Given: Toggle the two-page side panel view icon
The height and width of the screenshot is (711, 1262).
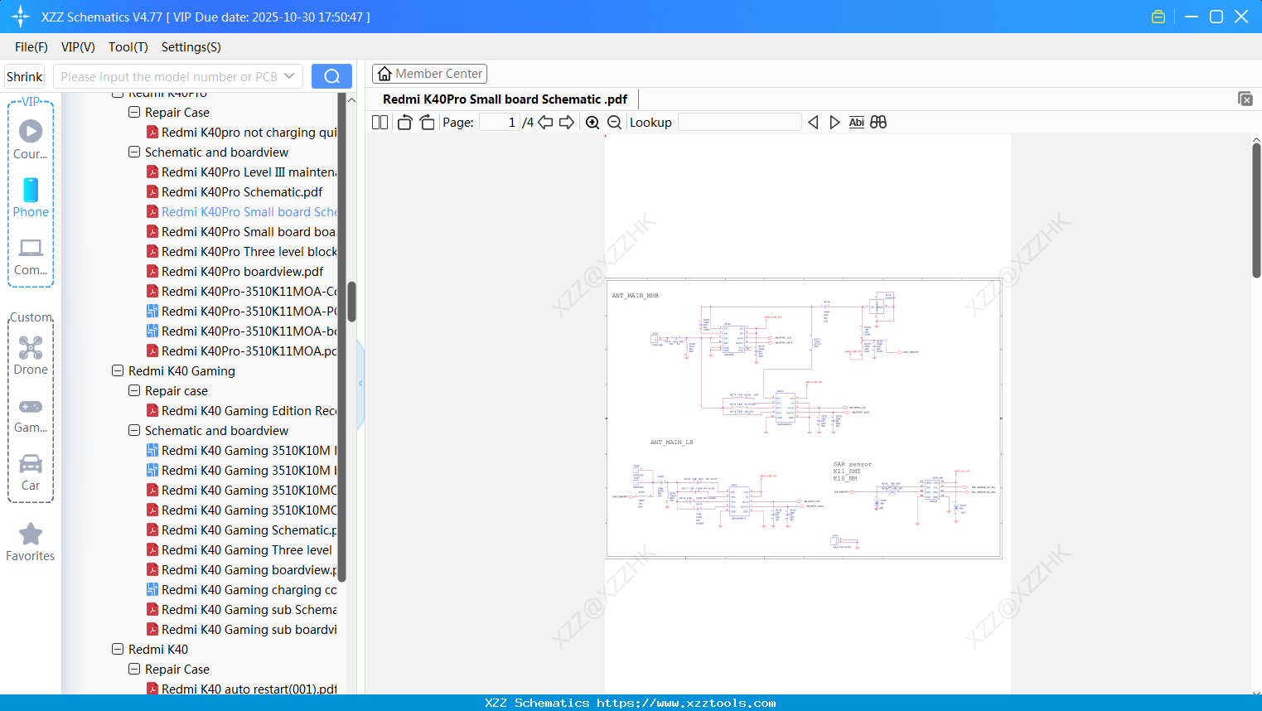Looking at the screenshot, I should (x=380, y=123).
